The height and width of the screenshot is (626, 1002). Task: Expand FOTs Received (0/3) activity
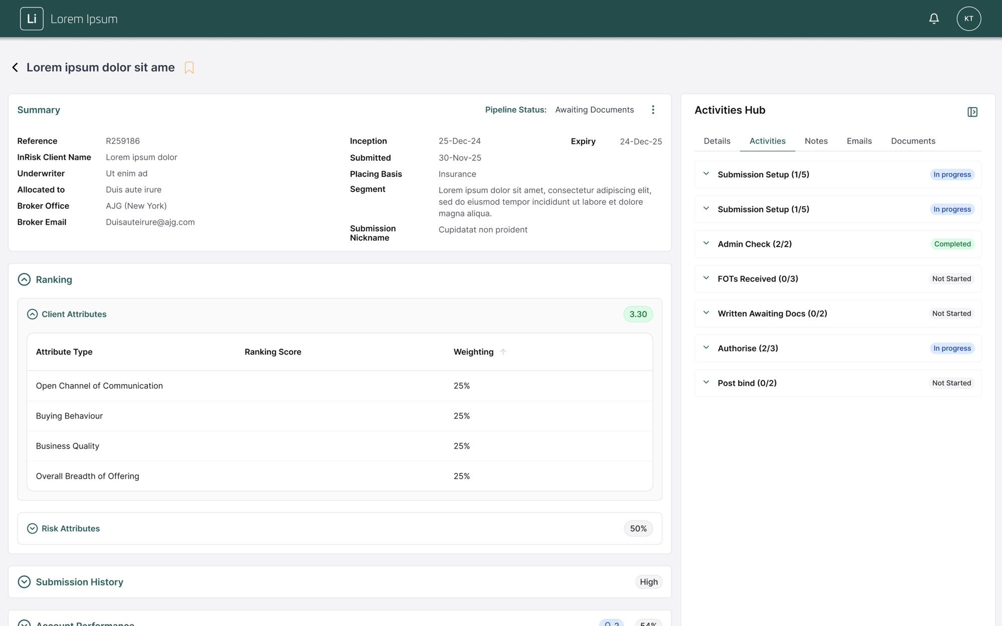coord(706,278)
